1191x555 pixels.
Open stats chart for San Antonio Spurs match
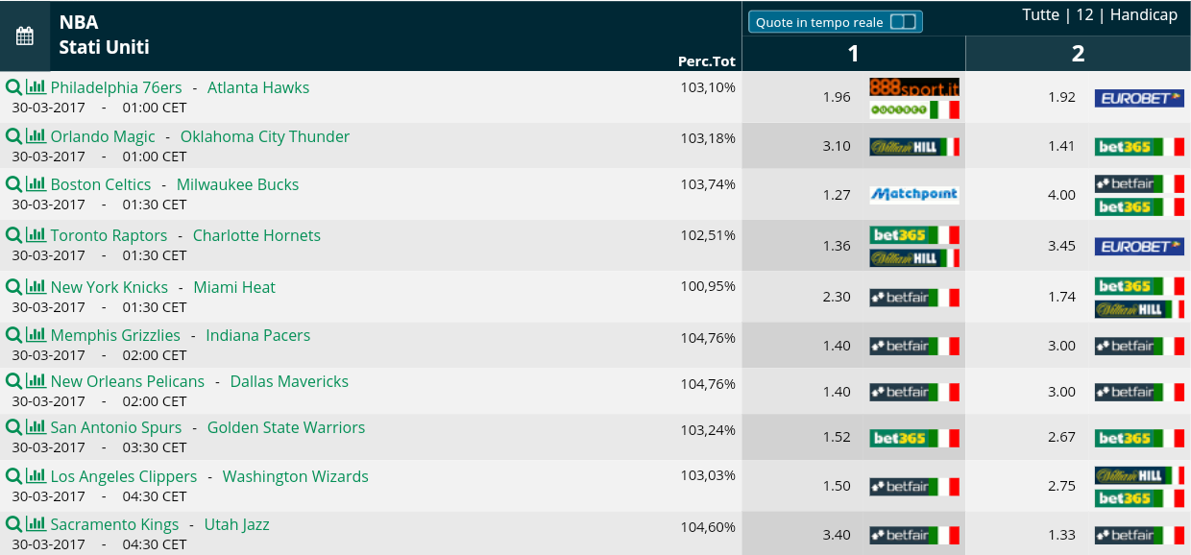click(x=36, y=426)
